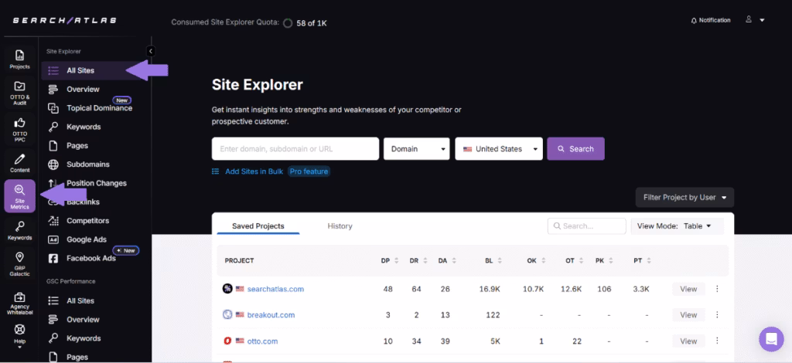Click the domain or URL input field

(295, 149)
